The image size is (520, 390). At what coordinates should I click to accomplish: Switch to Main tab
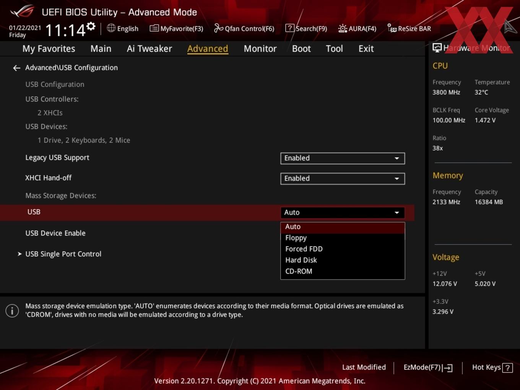click(101, 49)
